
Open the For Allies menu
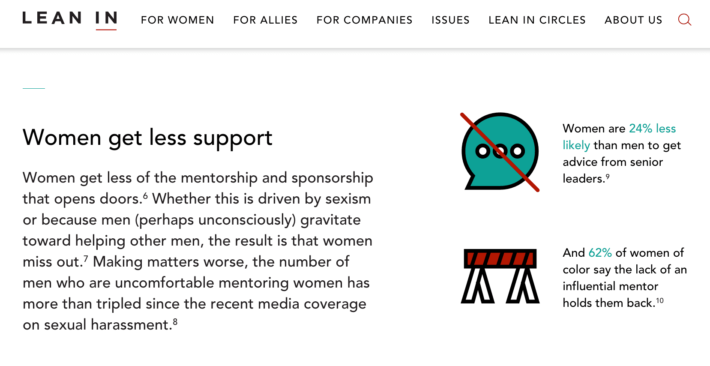(x=265, y=20)
